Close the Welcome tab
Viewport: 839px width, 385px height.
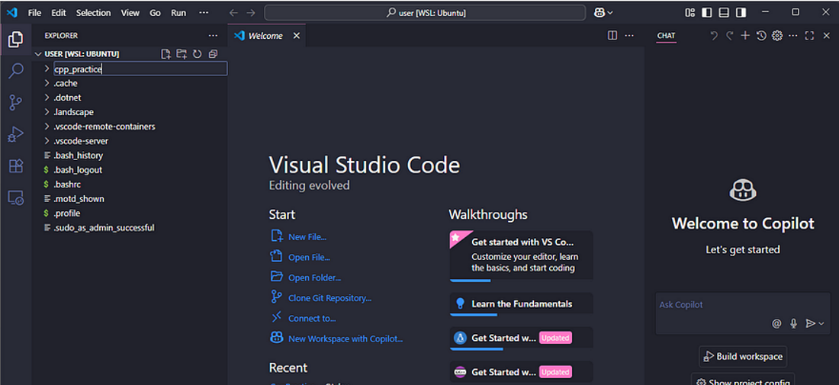point(296,36)
